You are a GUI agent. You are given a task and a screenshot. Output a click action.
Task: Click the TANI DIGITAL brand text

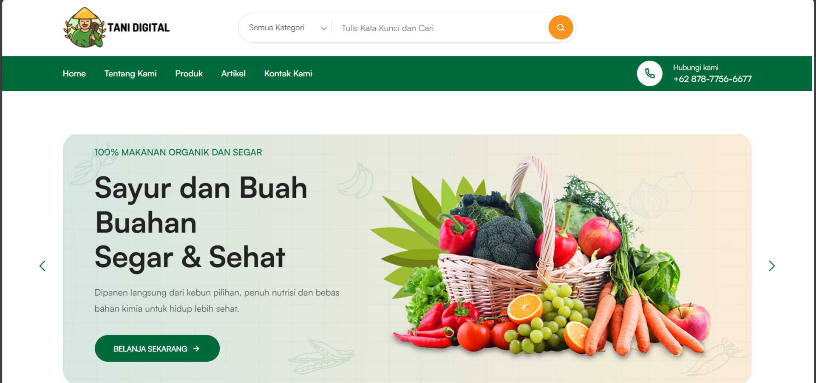click(x=139, y=28)
